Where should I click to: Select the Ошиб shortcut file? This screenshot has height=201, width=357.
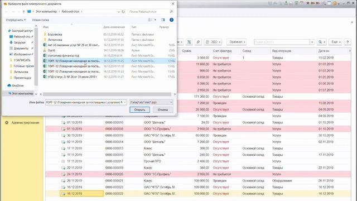point(51,50)
